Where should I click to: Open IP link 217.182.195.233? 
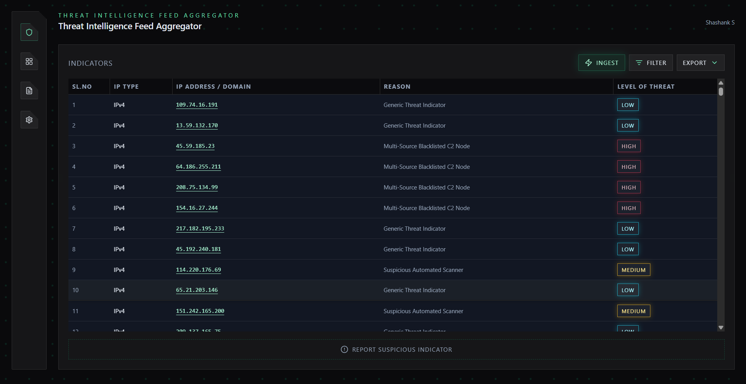coord(200,228)
